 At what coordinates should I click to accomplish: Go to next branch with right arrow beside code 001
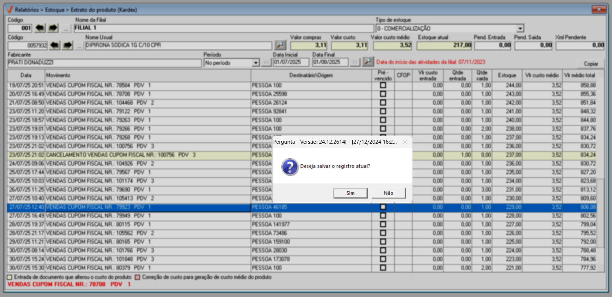pos(53,28)
